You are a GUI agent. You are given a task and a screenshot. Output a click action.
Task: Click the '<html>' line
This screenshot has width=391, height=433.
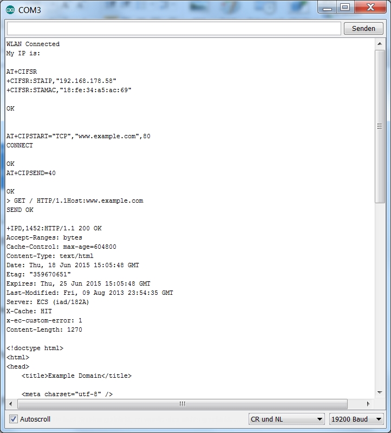click(x=18, y=357)
